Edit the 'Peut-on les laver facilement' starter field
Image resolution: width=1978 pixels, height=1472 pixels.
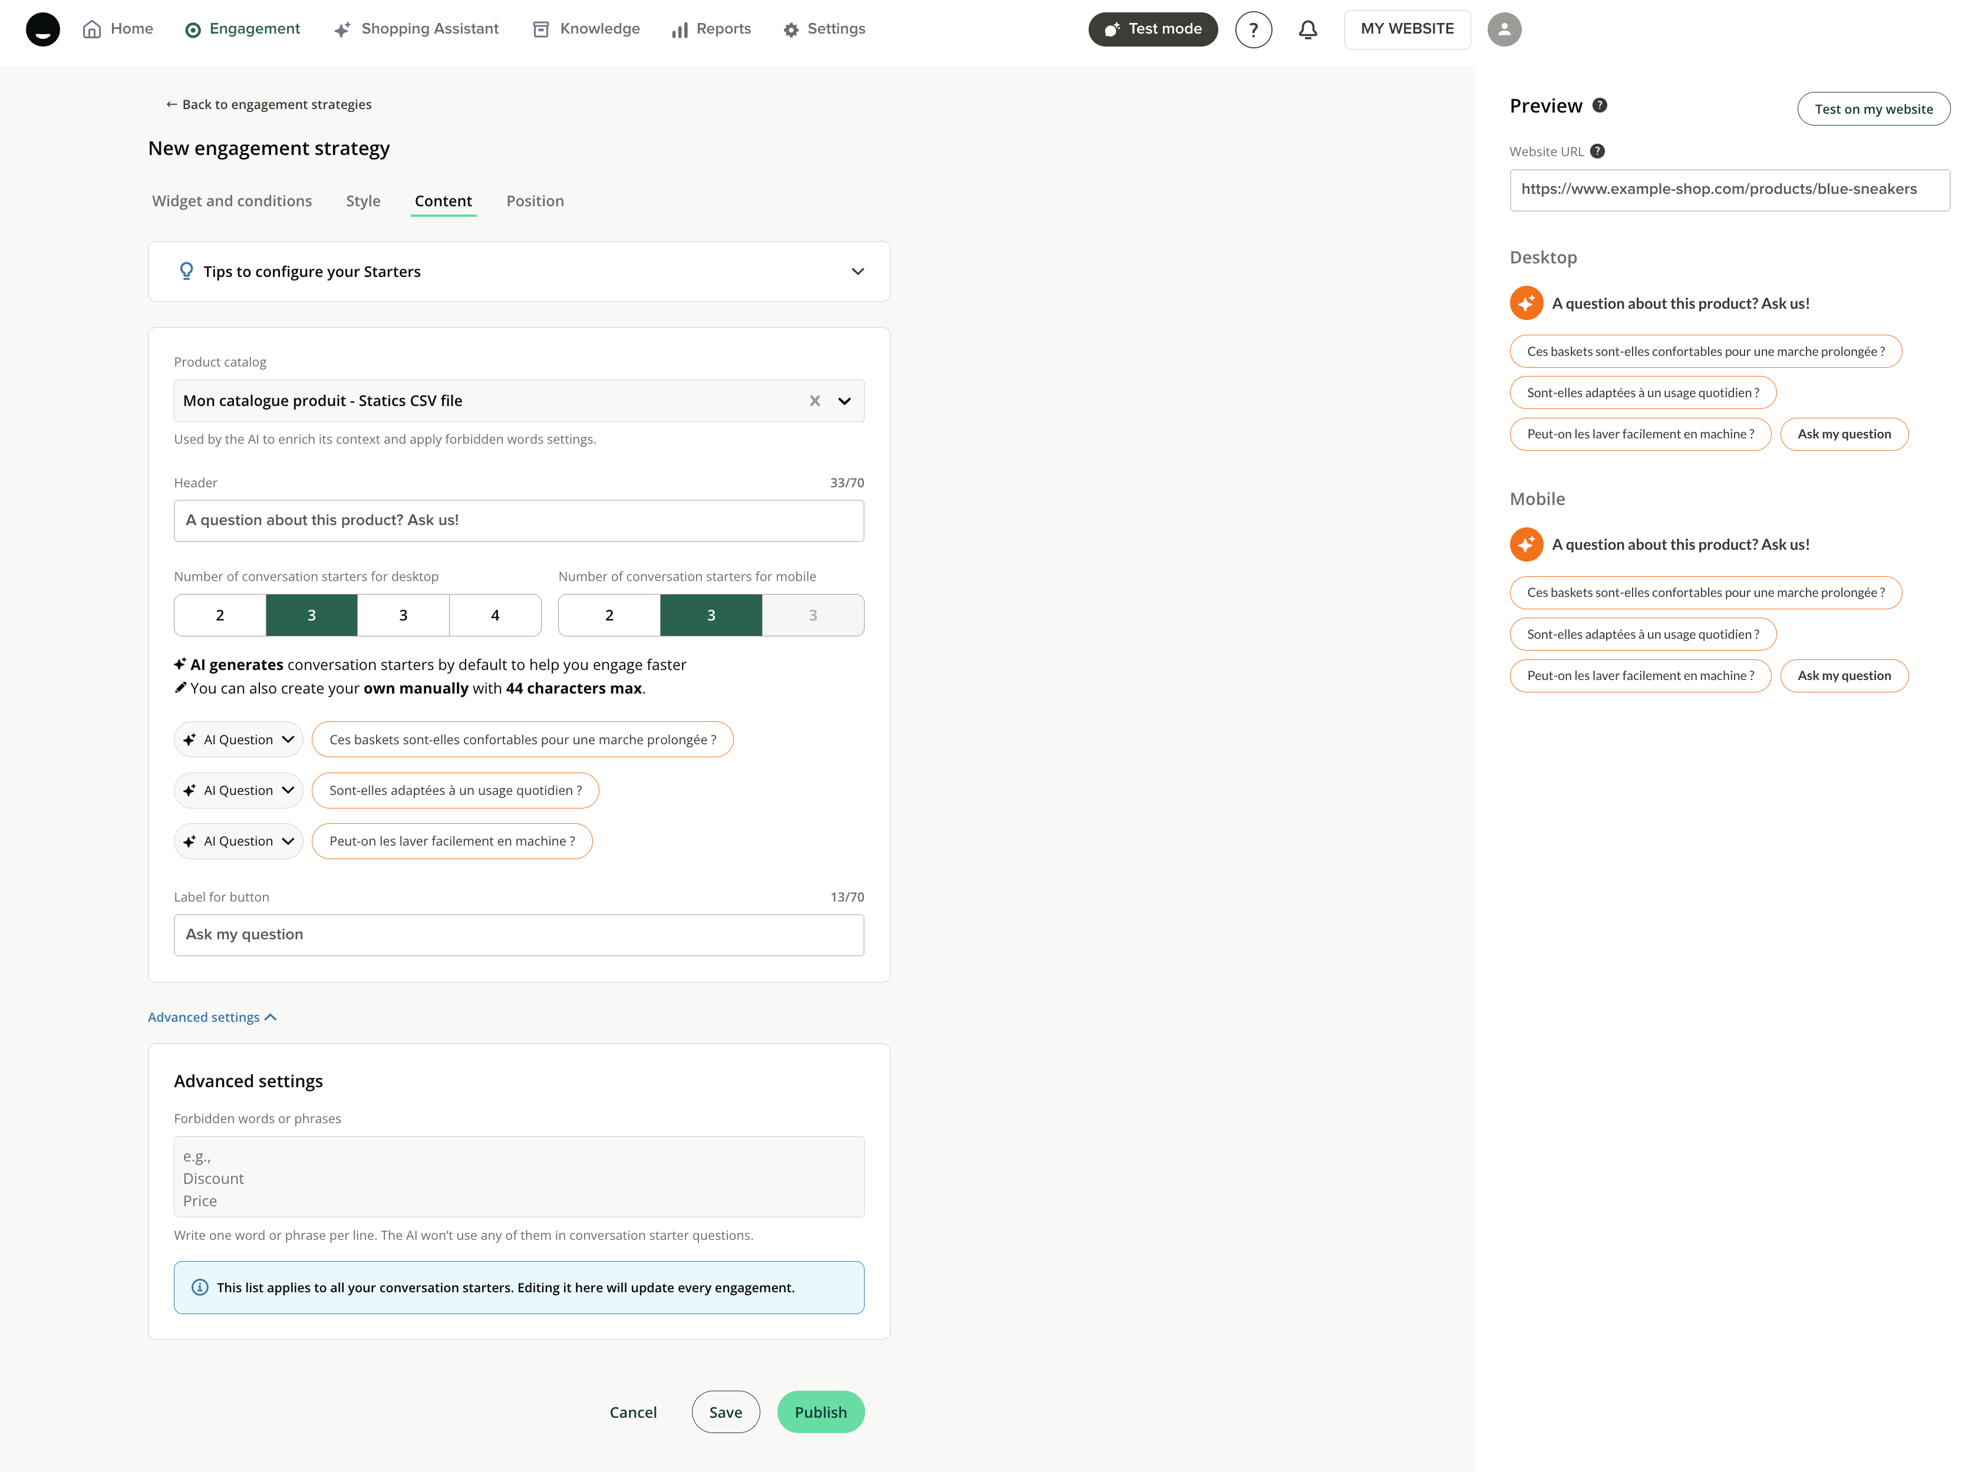coord(451,841)
